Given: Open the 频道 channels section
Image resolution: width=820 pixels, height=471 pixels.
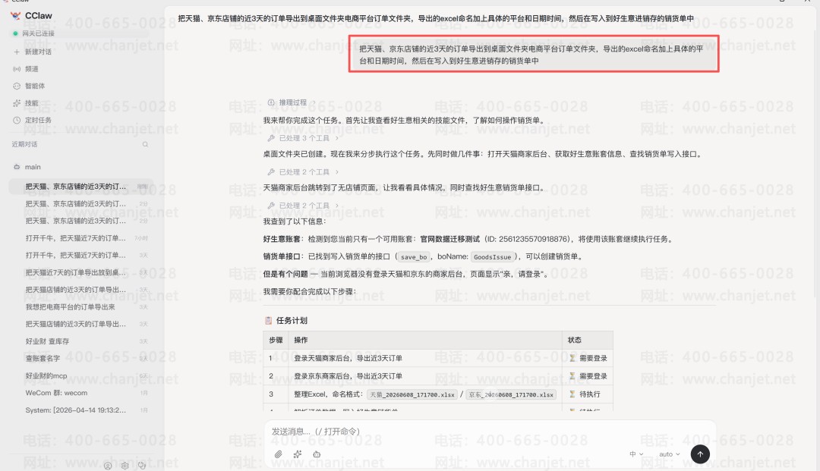Looking at the screenshot, I should coord(26,69).
